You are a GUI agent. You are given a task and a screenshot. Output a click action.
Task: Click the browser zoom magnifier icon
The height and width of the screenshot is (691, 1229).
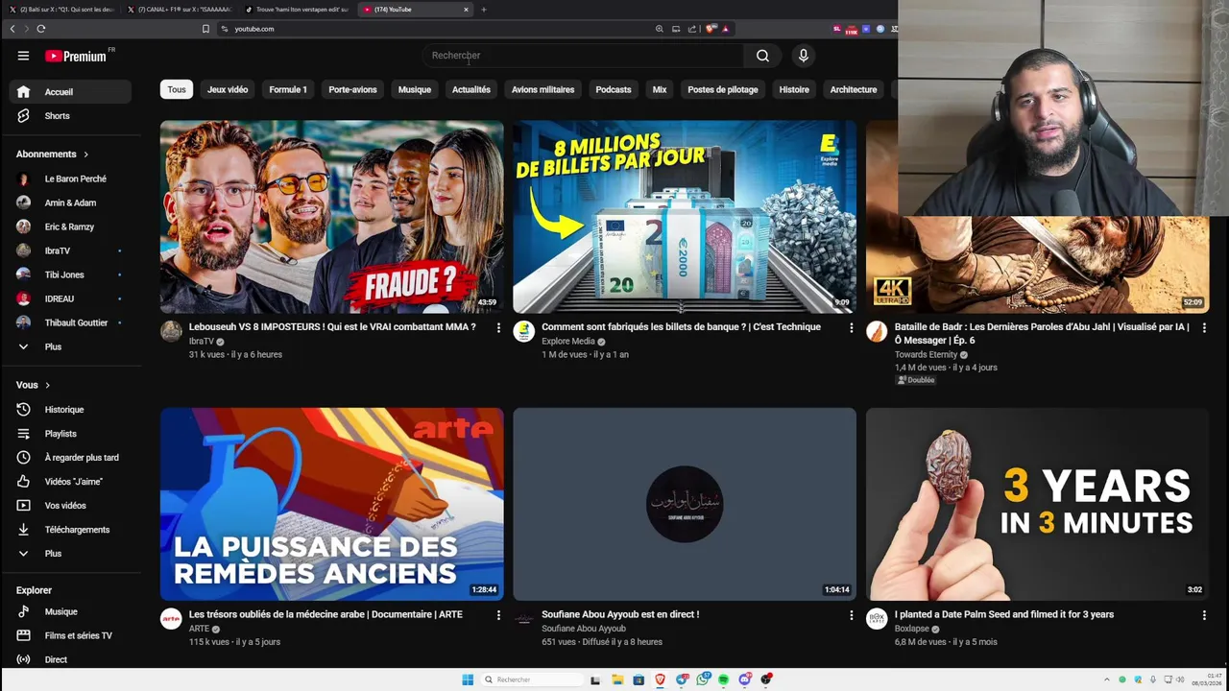660,29
